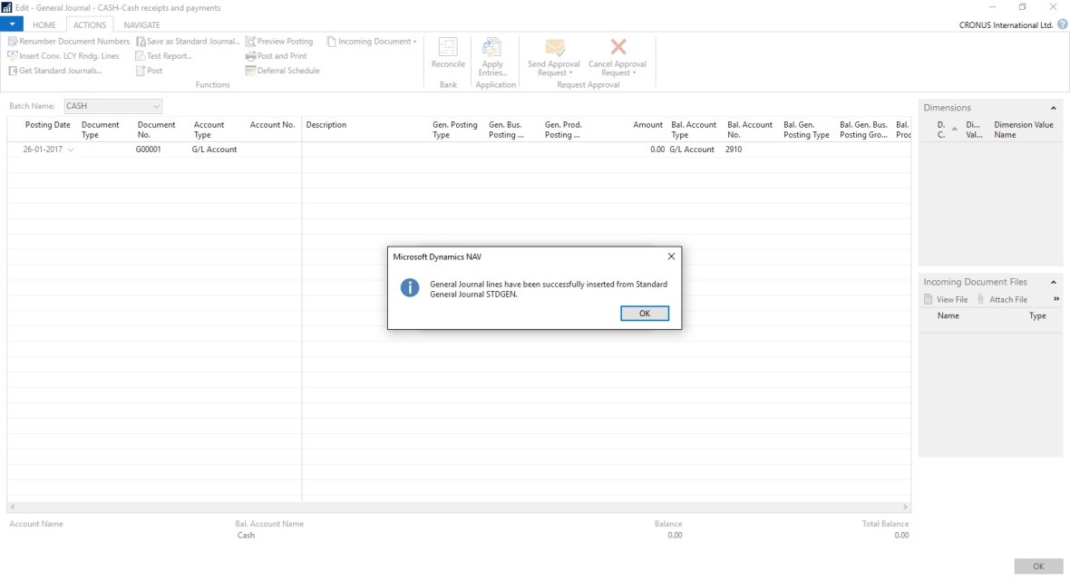Click the Preview Posting ribbon action
The height and width of the screenshot is (580, 1070).
point(279,42)
